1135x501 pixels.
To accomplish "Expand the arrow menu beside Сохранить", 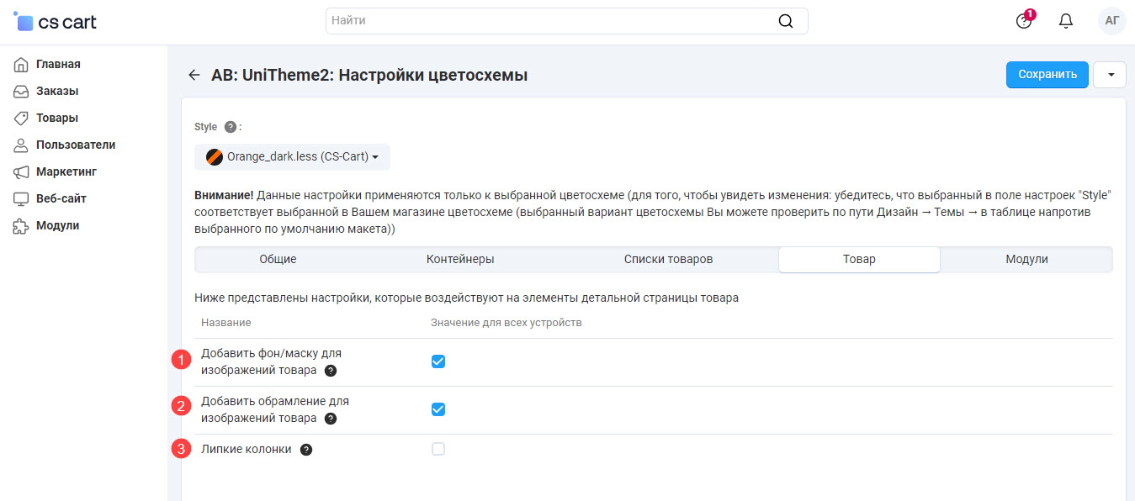I will click(1111, 75).
